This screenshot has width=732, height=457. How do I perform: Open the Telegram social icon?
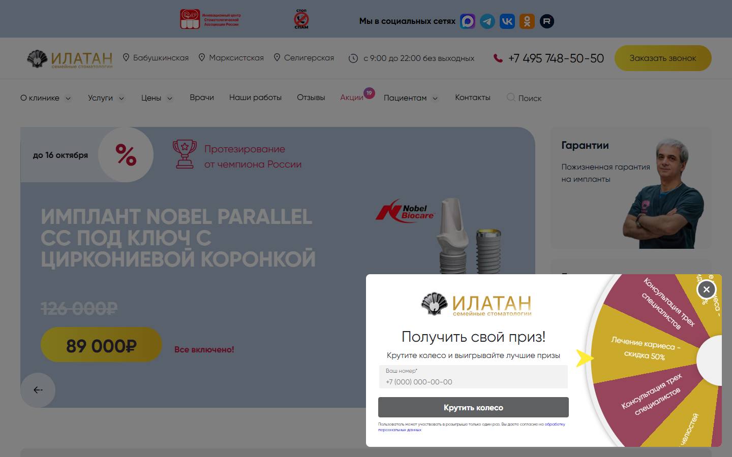487,21
